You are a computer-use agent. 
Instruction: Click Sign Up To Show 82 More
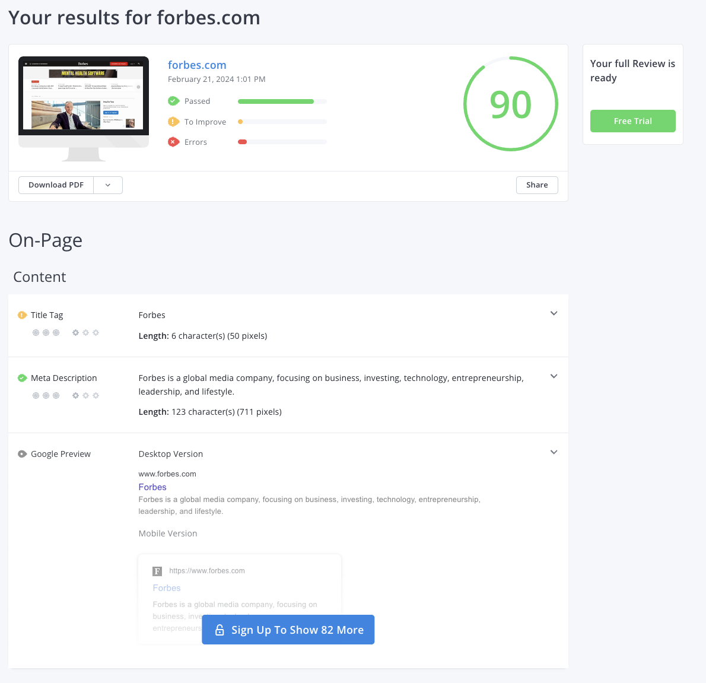pos(288,630)
